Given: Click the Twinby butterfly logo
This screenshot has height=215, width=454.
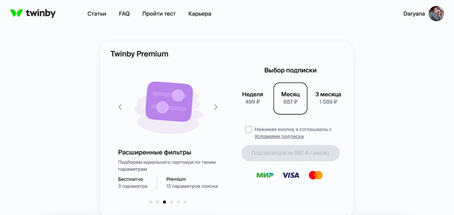Looking at the screenshot, I should point(16,13).
